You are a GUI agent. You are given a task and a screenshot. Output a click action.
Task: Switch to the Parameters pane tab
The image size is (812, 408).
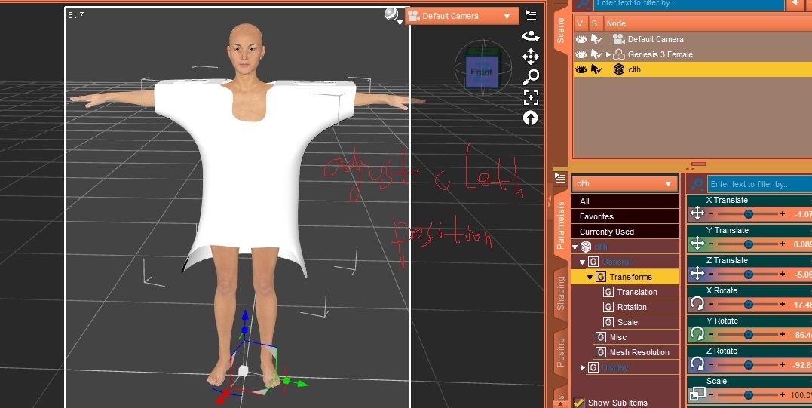click(560, 225)
